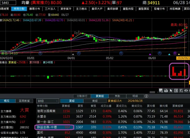Open the 10日 period dropdown
This screenshot has height=138, width=190.
point(47,101)
